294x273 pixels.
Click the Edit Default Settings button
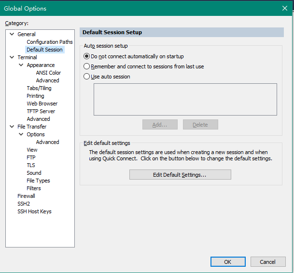click(180, 175)
